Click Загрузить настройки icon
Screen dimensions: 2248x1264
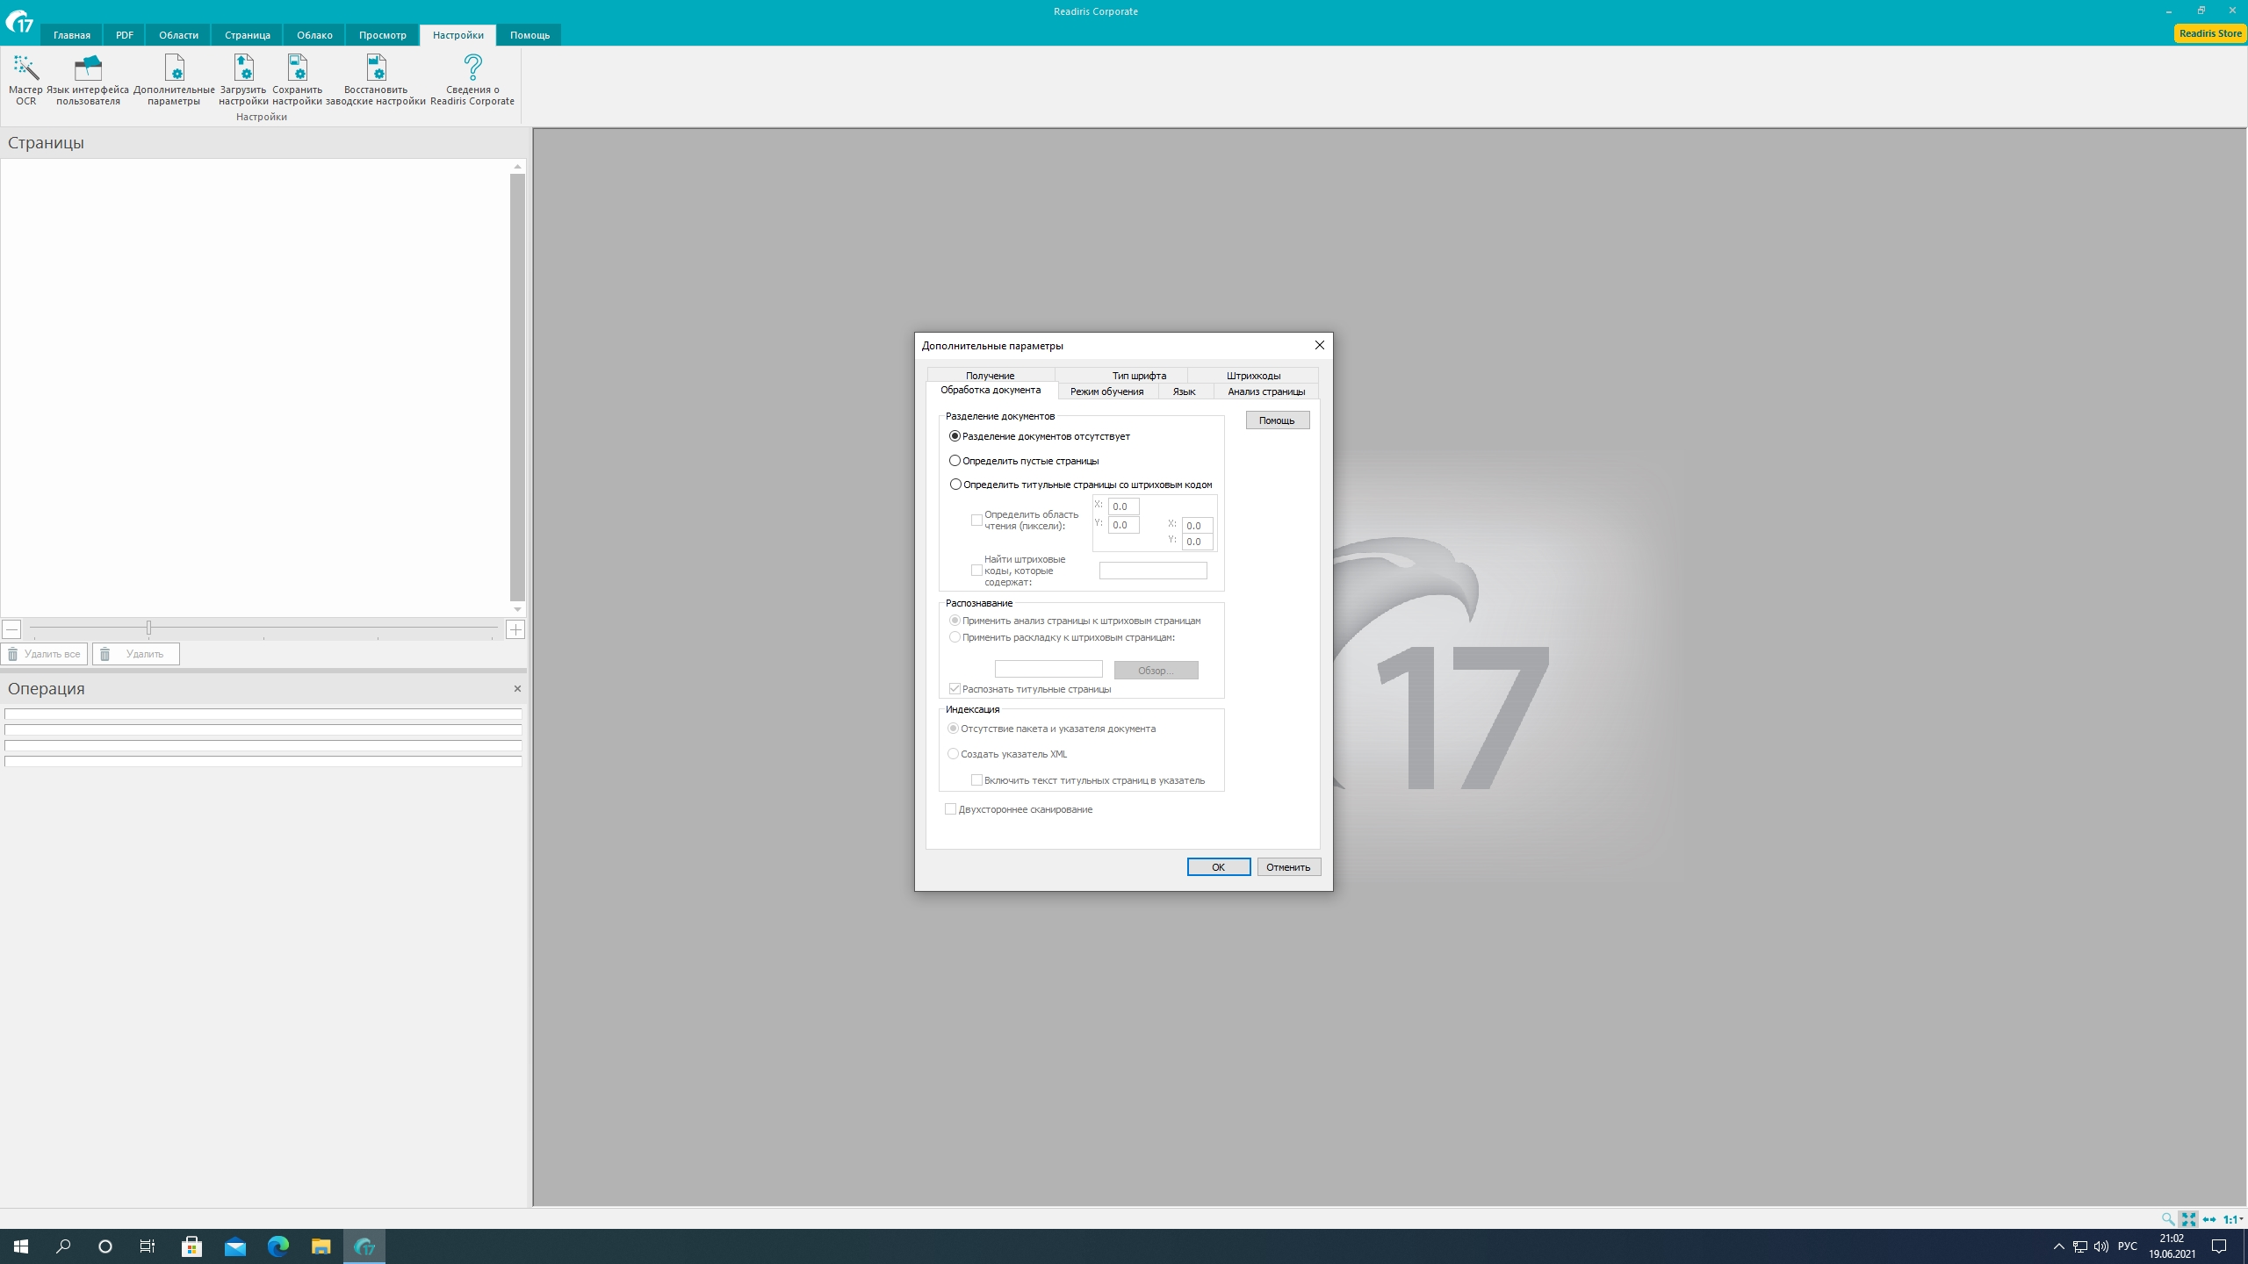coord(243,68)
